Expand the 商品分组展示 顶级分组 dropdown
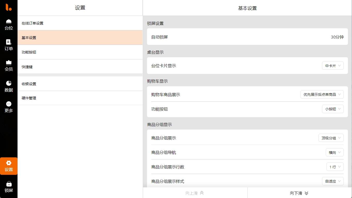352x198 pixels. [x=331, y=138]
